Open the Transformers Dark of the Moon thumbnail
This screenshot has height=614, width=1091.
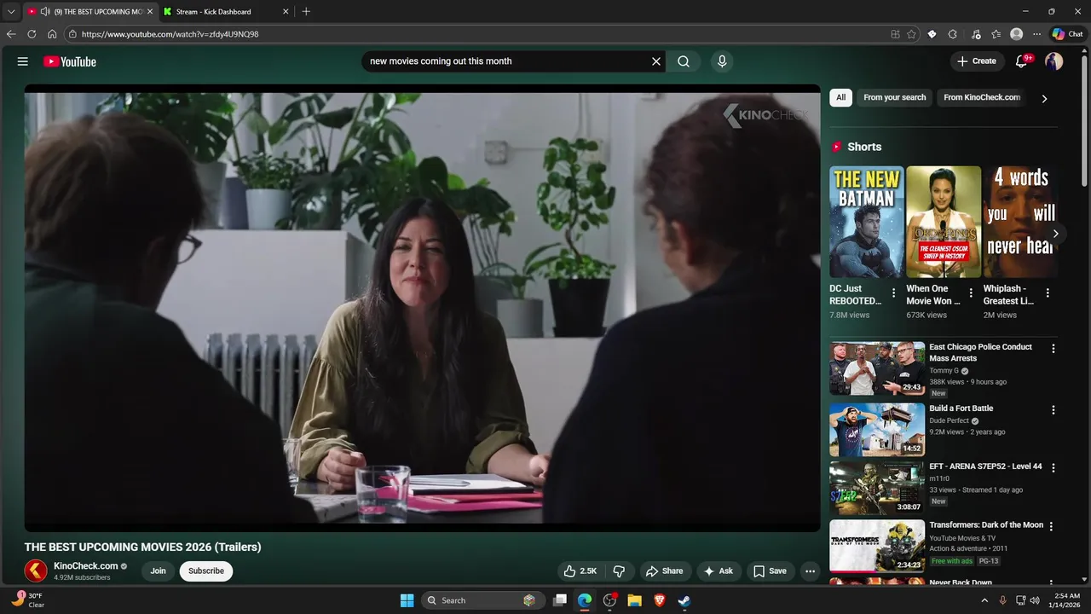coord(877,546)
